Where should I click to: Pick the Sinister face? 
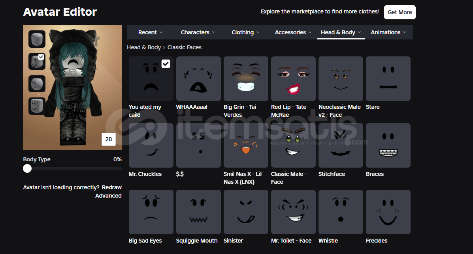[x=246, y=212]
